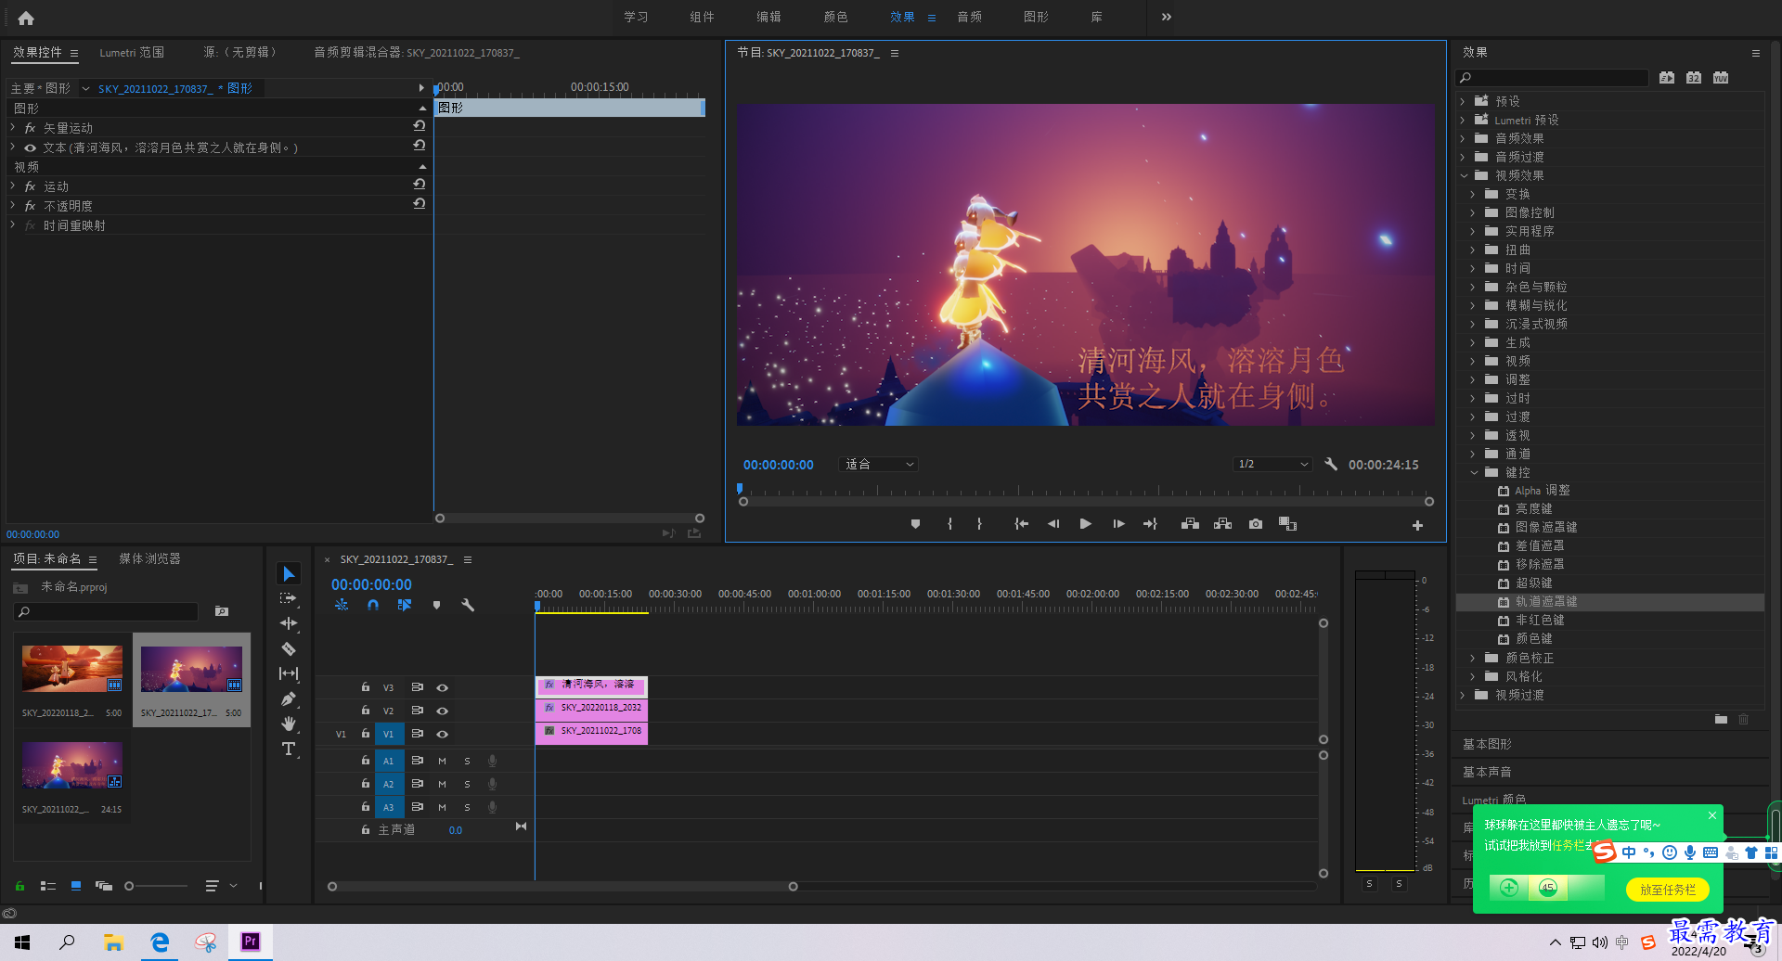Toggle Linked Selection in timeline
The height and width of the screenshot is (961, 1782).
coord(405,605)
